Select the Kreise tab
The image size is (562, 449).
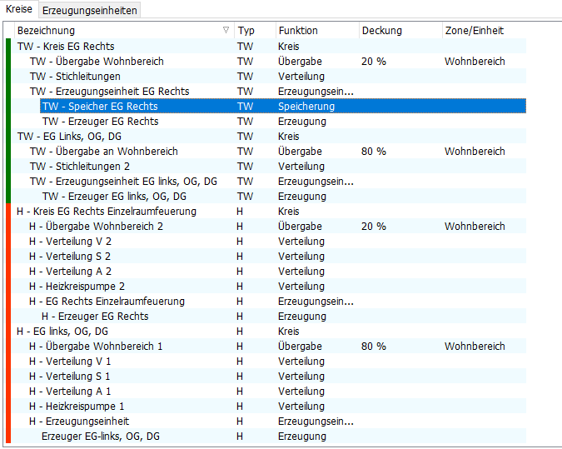click(x=19, y=9)
